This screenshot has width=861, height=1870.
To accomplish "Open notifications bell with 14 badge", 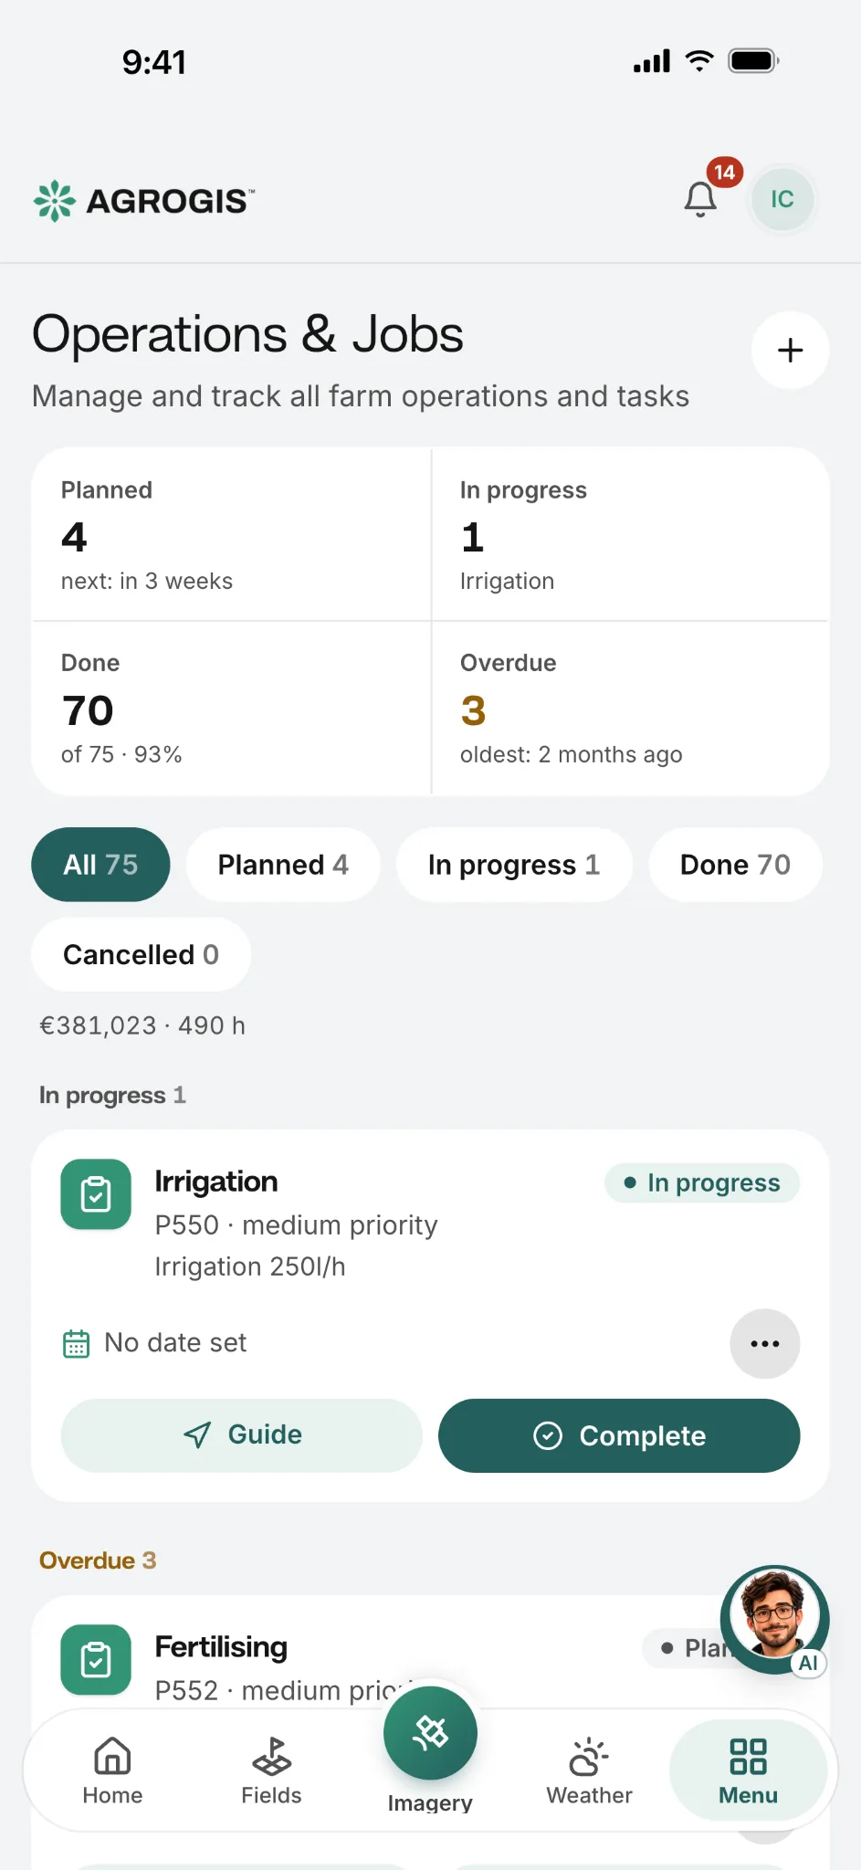I will tap(701, 198).
